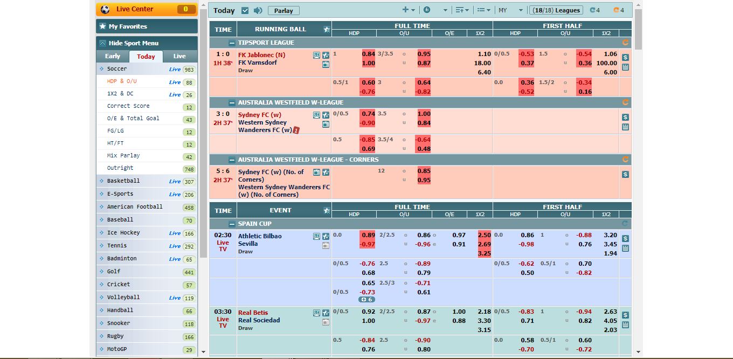The width and height of the screenshot is (733, 359).
Task: Open the (18/18) Leagues selector
Action: click(x=556, y=10)
